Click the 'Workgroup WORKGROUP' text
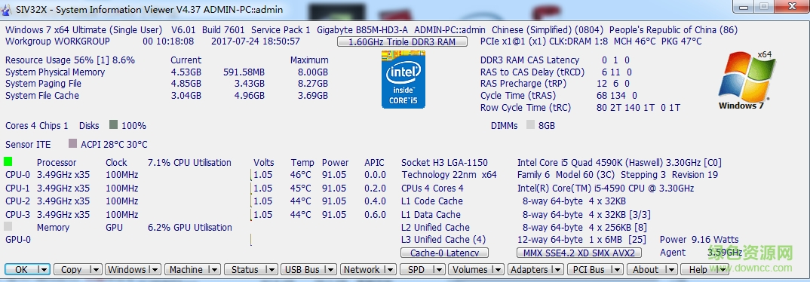Viewport: 810px width, 282px height. point(57,41)
